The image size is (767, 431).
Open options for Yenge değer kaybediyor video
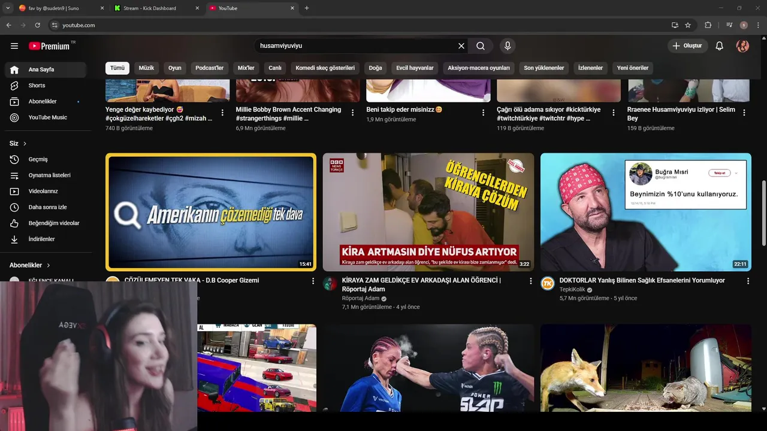222,113
